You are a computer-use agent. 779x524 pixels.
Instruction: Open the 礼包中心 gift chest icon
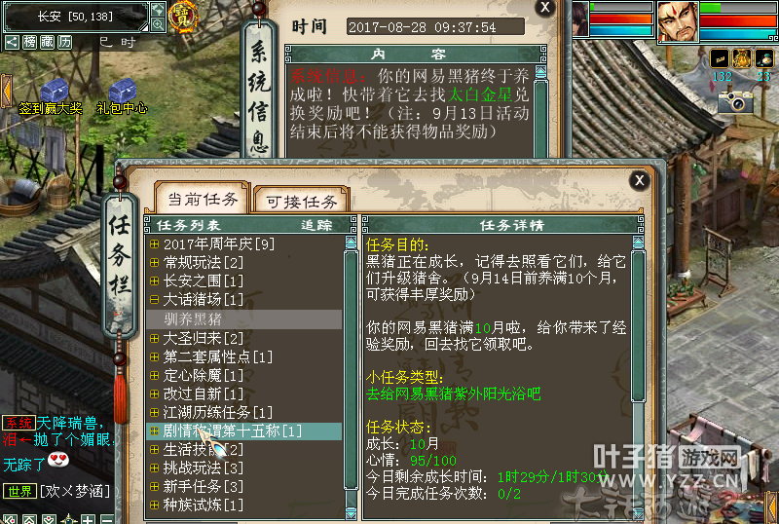(x=123, y=90)
